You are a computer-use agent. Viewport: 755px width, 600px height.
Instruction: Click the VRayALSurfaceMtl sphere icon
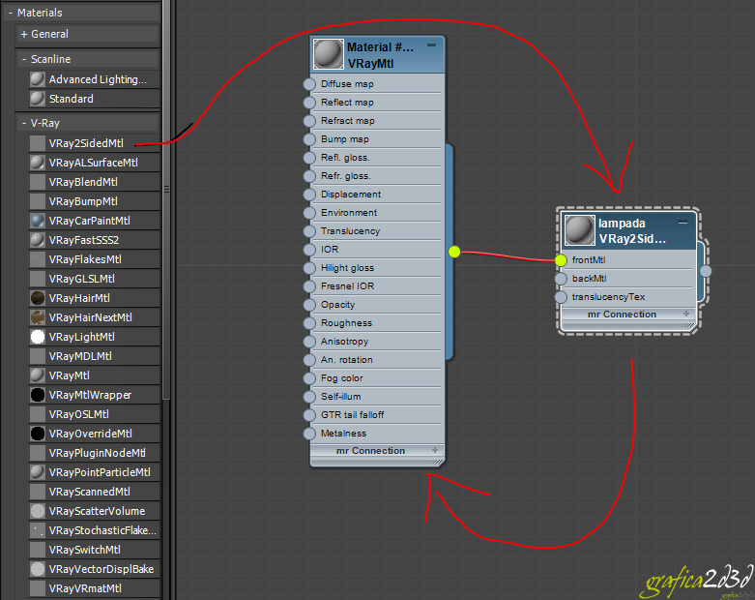coord(38,163)
